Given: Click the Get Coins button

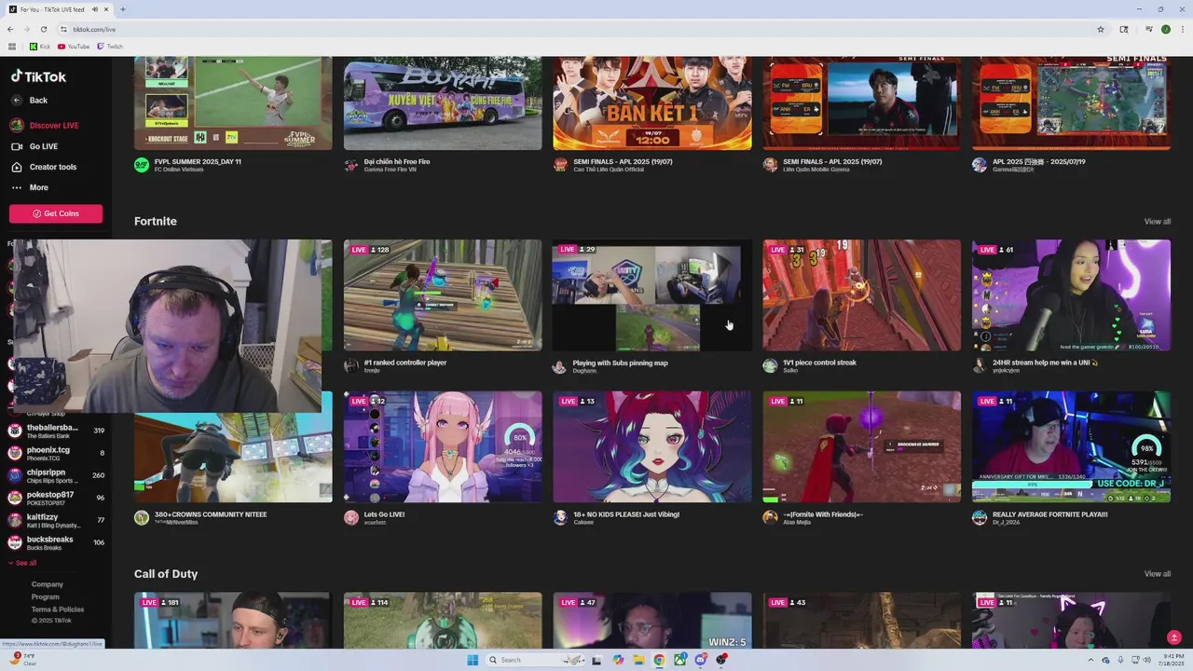Looking at the screenshot, I should coord(56,213).
